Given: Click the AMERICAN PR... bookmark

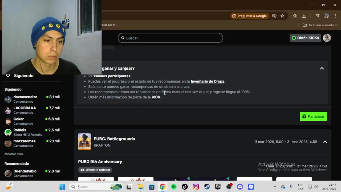Looking at the screenshot, I should pos(110,25).
